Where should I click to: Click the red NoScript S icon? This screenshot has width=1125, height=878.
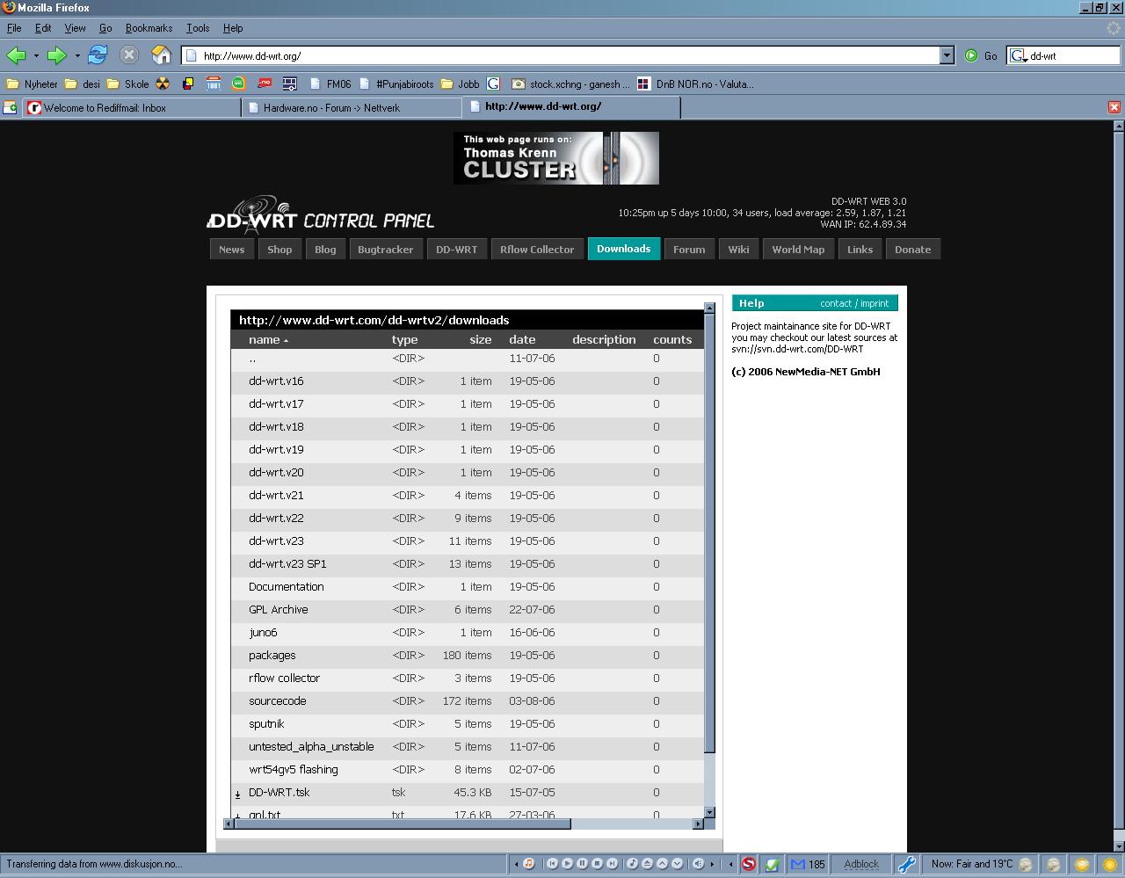point(748,864)
